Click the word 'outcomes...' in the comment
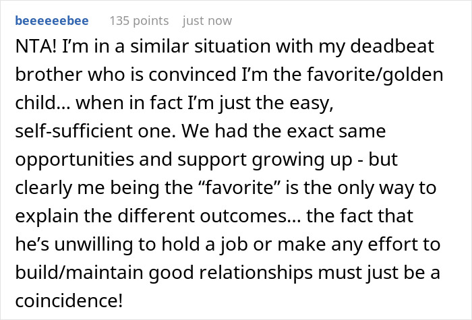Image resolution: width=472 pixels, height=320 pixels. (250, 216)
